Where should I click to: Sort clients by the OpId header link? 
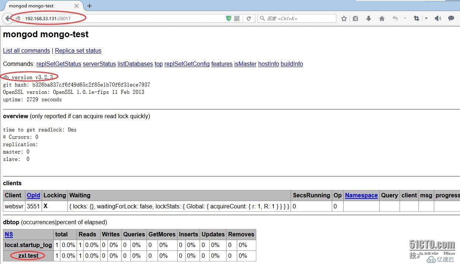pyautogui.click(x=33, y=196)
